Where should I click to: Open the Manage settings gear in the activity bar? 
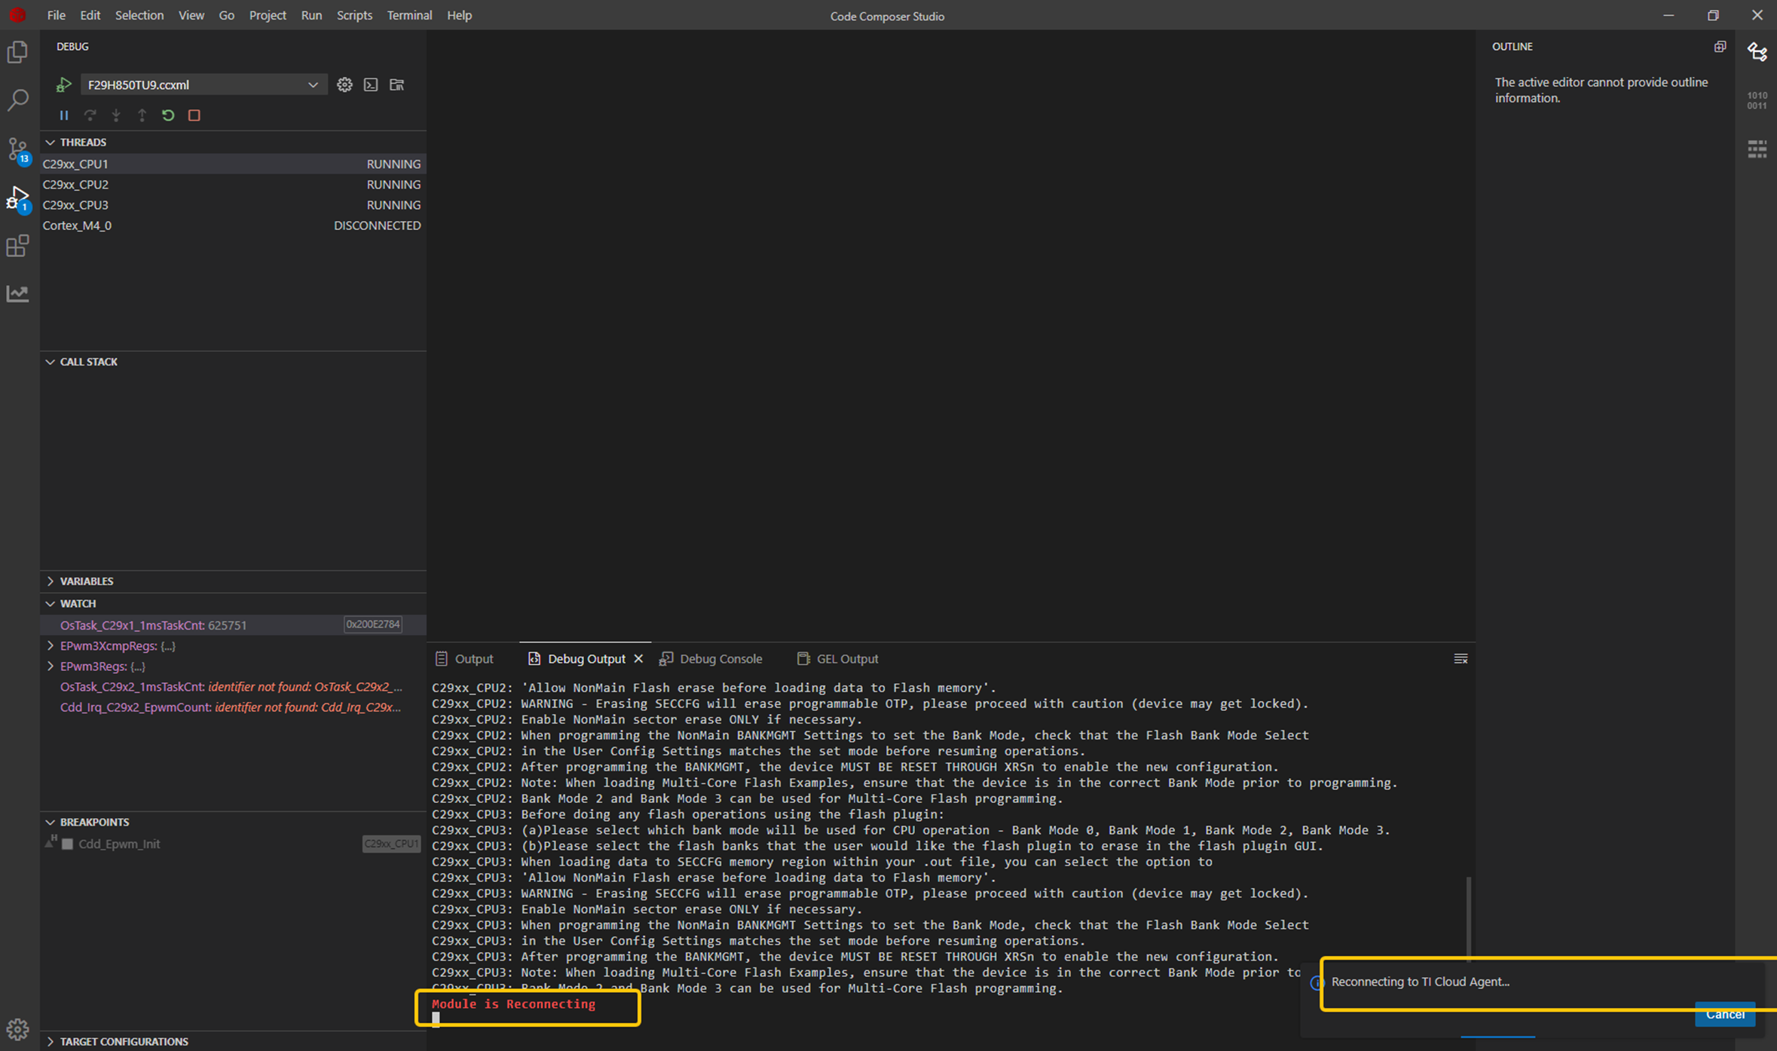(17, 1028)
